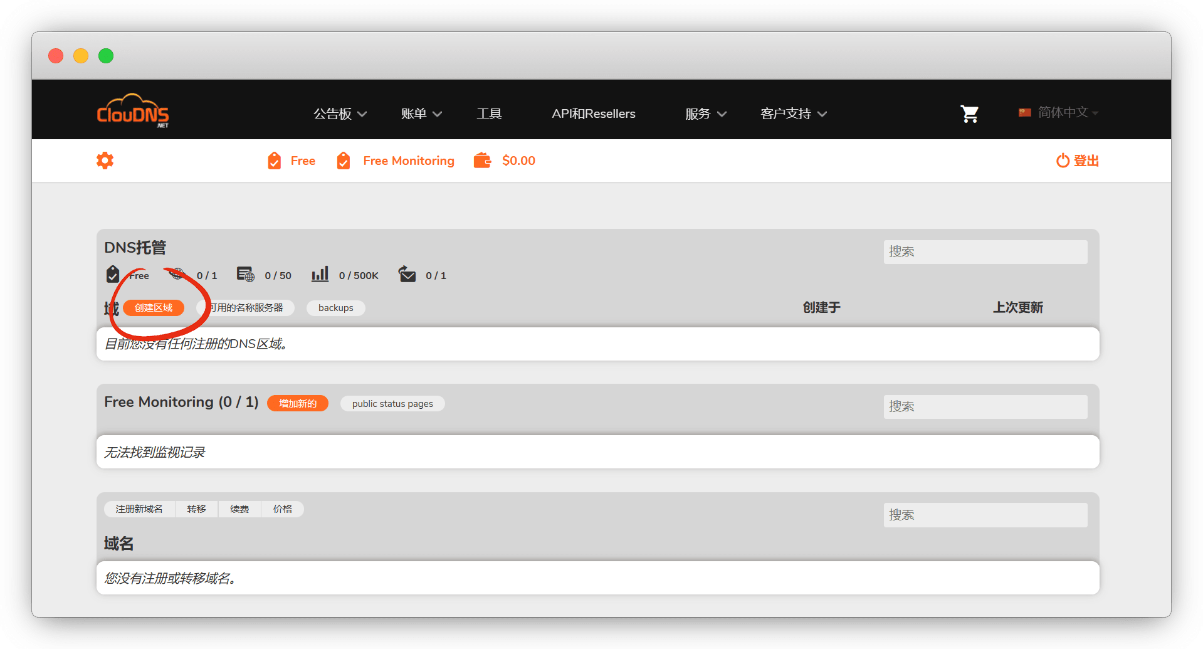Click the DNS records 0 / 50 icon
The width and height of the screenshot is (1203, 649).
click(245, 275)
